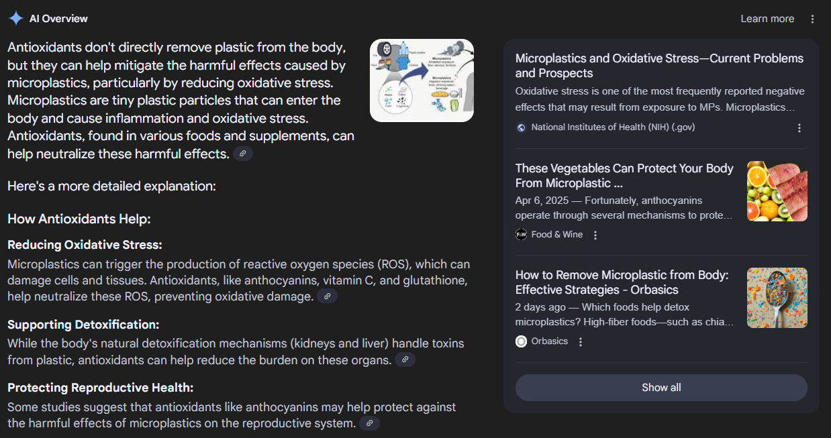Image resolution: width=831 pixels, height=438 pixels.
Task: Click the NIH globe site icon
Action: (522, 127)
